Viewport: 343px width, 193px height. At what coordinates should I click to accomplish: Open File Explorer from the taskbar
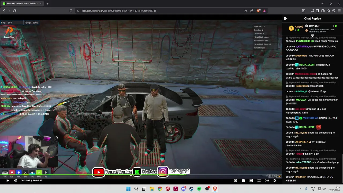(x=152, y=189)
